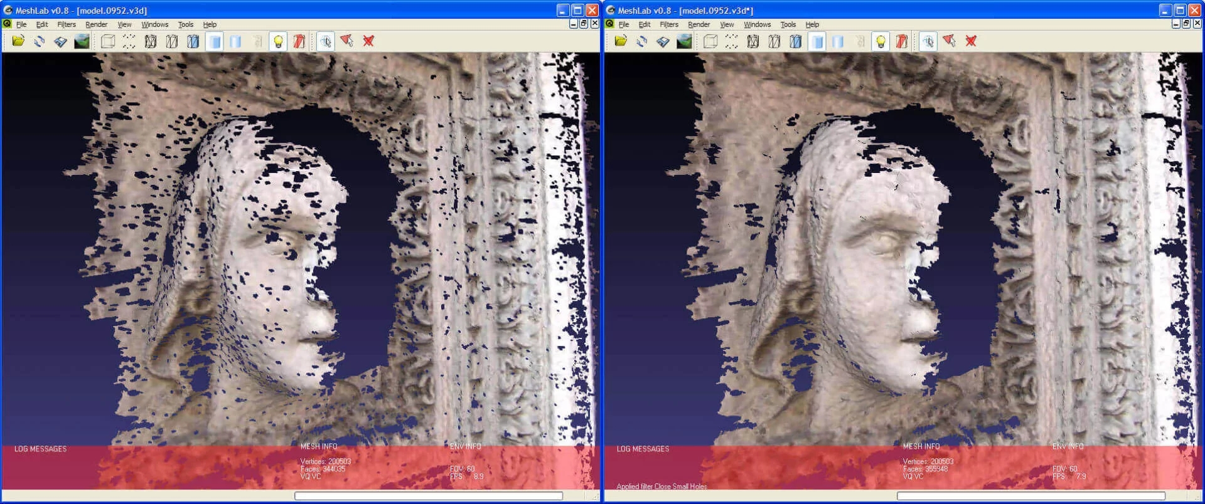Open the Render menu in right window
1205x504 pixels.
[x=699, y=24]
